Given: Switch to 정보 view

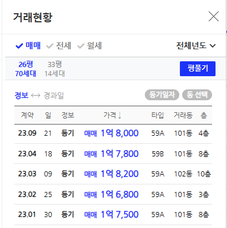Looking at the screenshot, I should 21,95.
